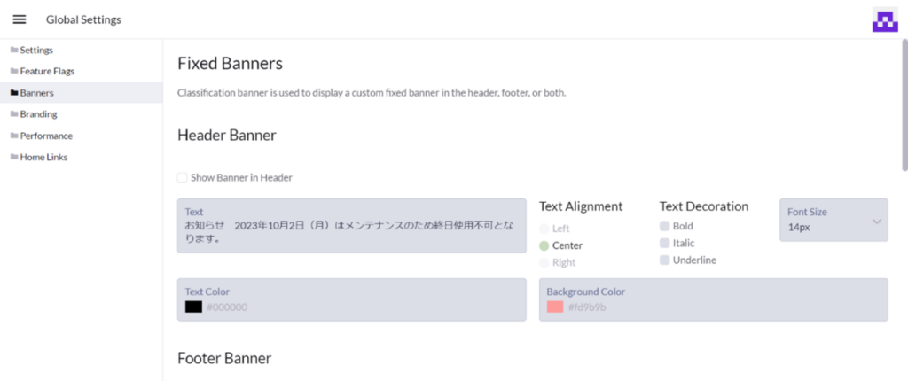Check the Italic text decoration box
908x381 pixels.
point(665,243)
